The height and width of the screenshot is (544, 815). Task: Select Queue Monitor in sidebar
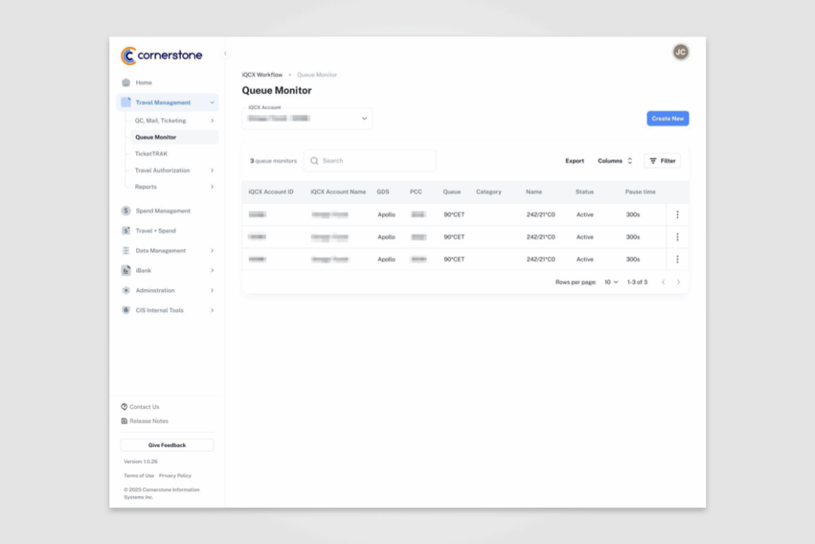click(174, 137)
